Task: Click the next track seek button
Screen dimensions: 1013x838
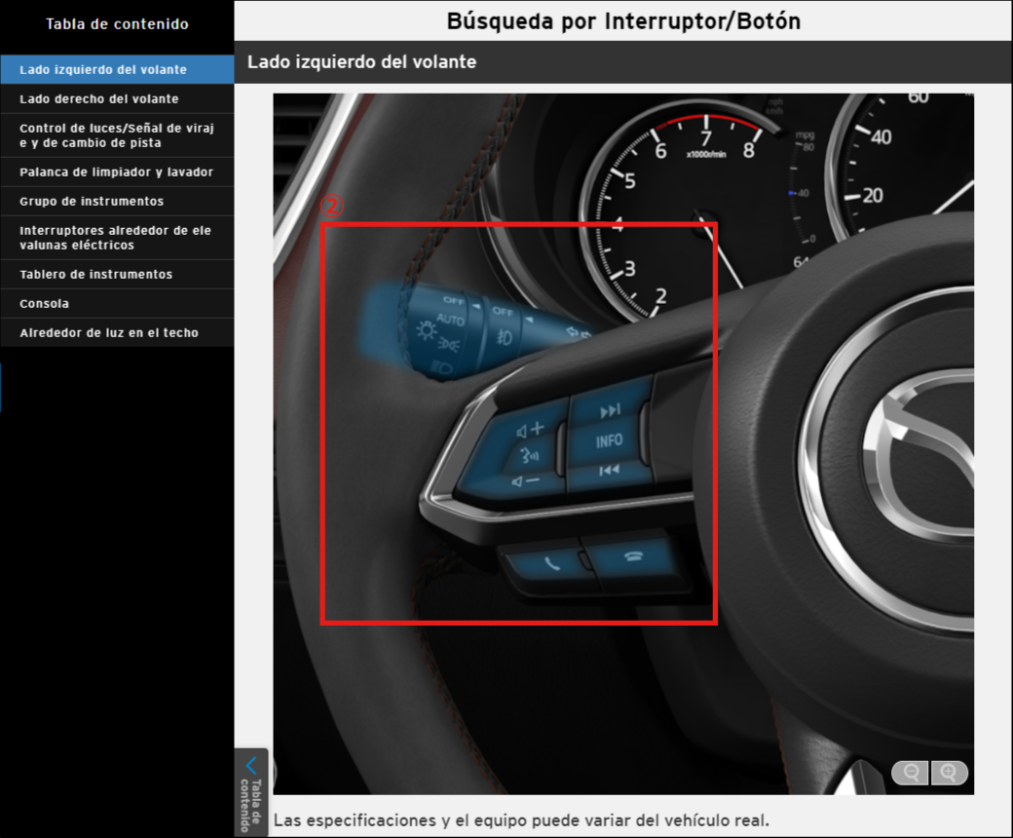Action: point(610,411)
